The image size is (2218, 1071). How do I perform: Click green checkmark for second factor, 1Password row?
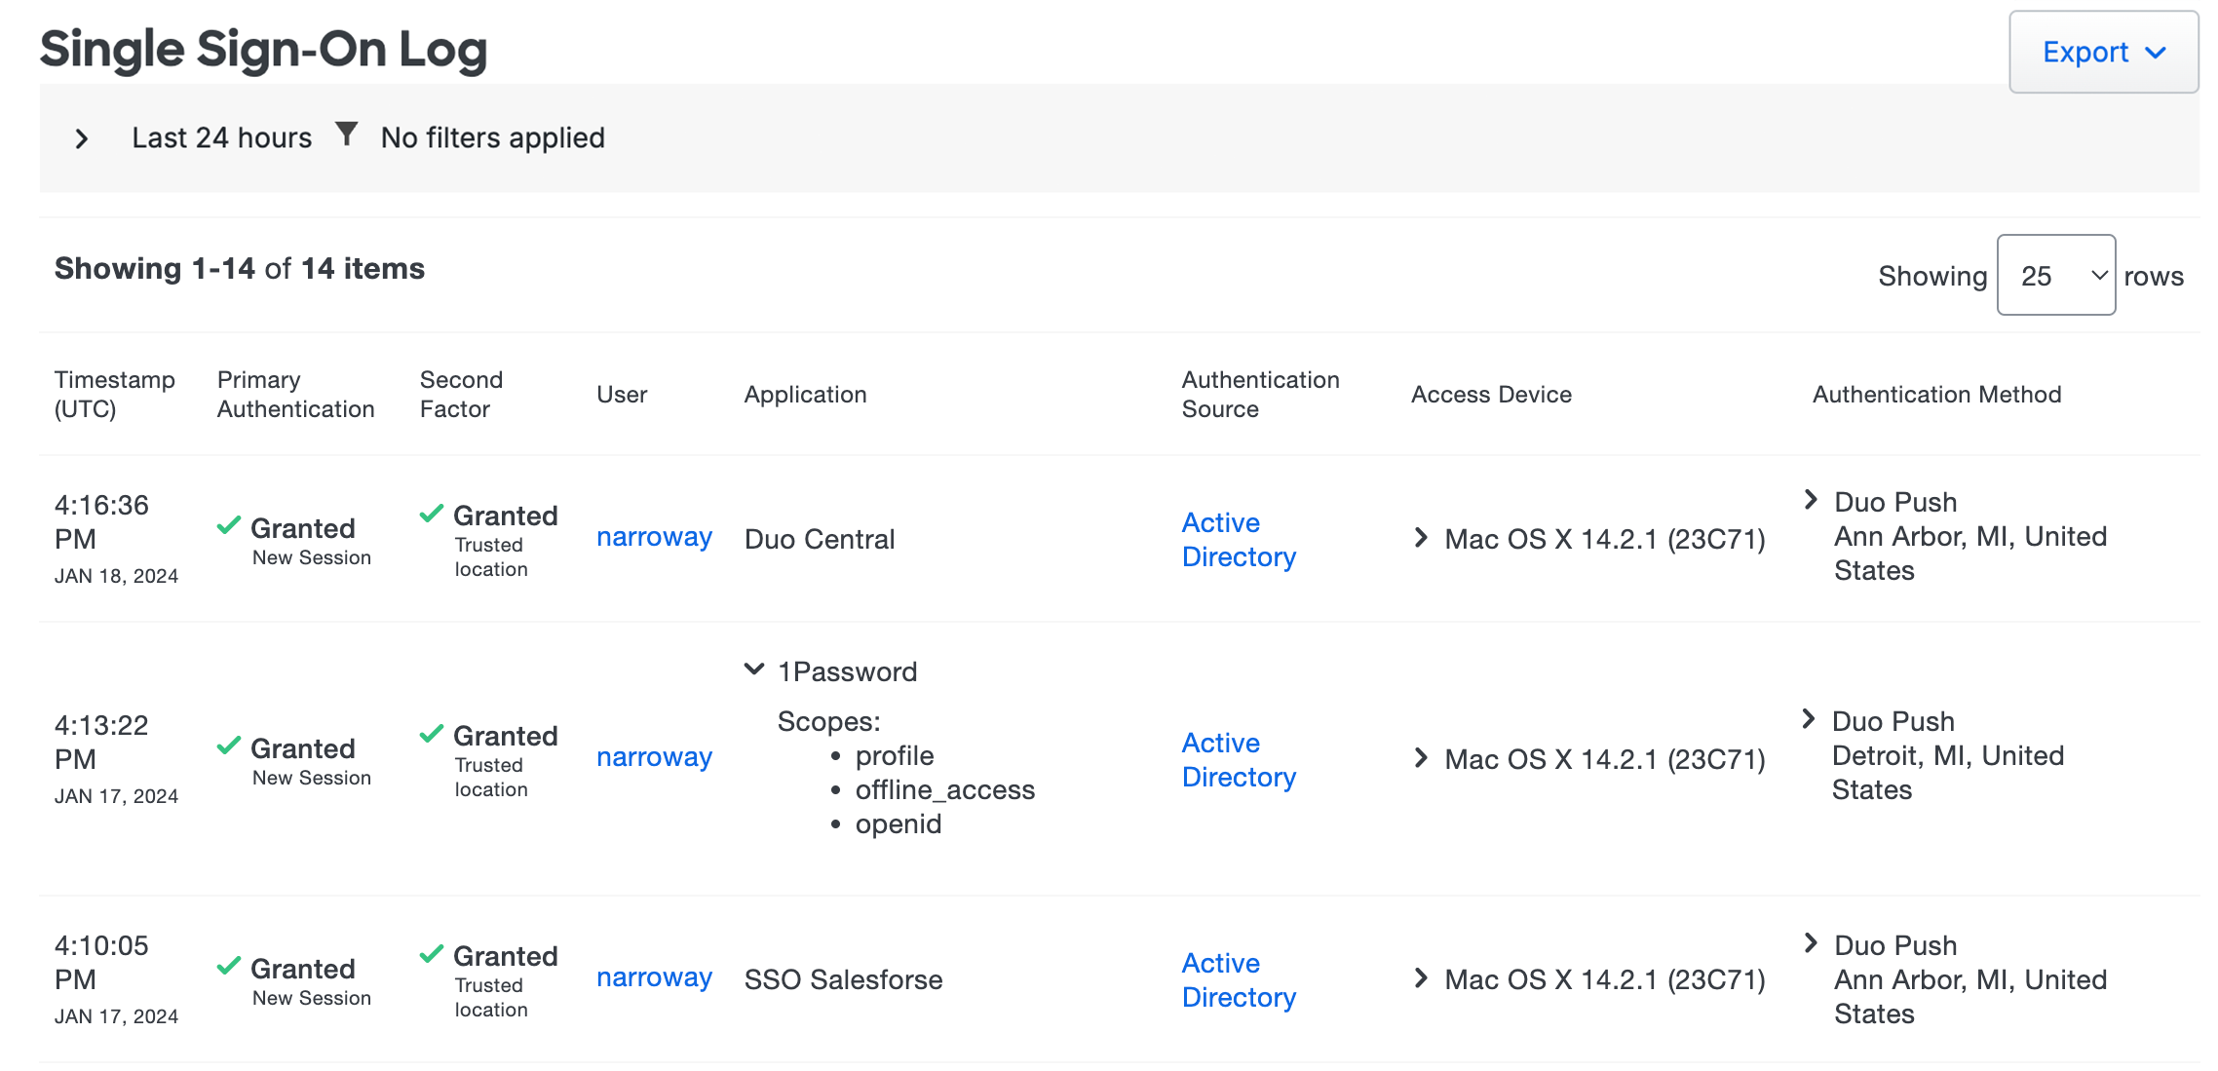pos(432,733)
